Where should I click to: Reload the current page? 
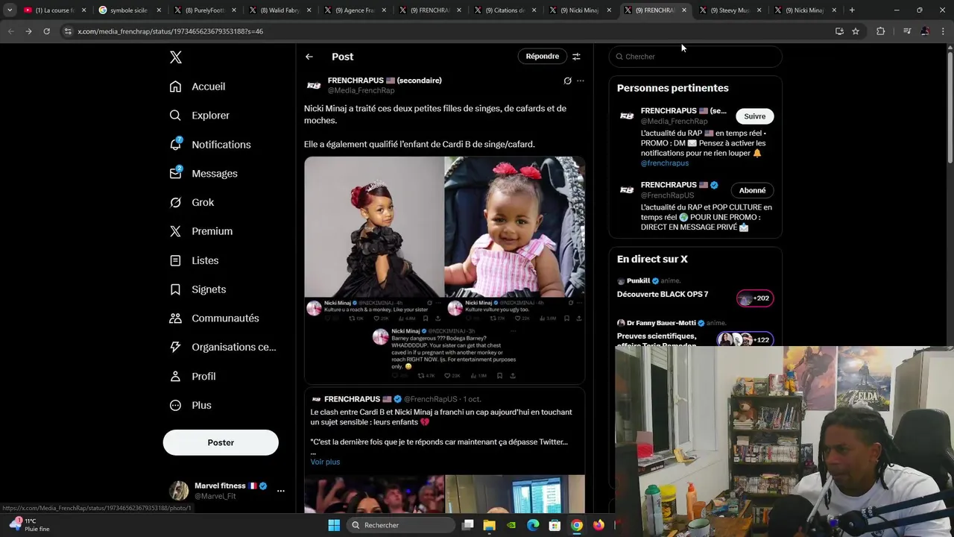coord(46,31)
